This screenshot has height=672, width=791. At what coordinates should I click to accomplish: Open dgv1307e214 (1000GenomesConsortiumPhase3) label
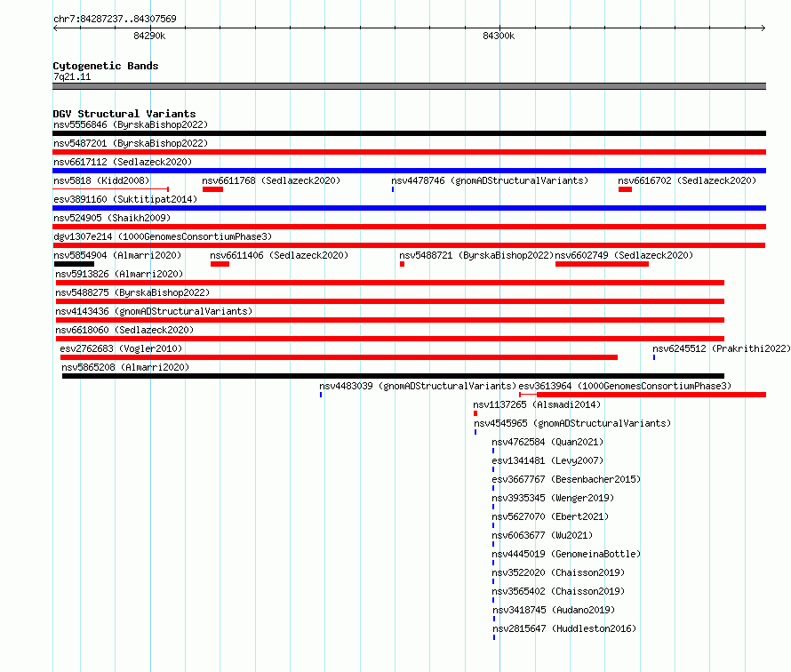click(163, 236)
